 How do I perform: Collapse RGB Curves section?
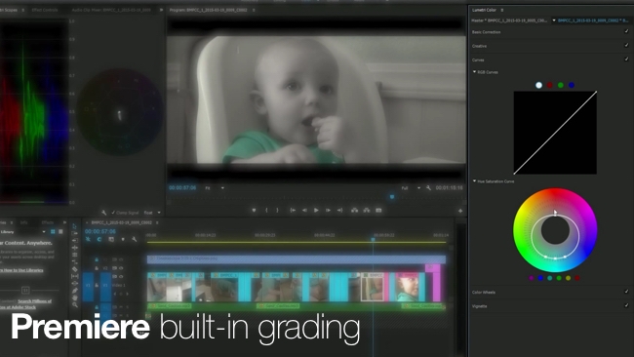(474, 72)
